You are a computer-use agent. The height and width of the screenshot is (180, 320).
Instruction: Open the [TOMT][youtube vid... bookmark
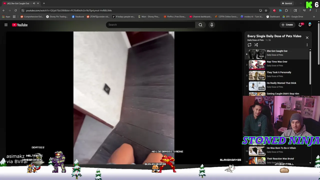tap(98, 17)
